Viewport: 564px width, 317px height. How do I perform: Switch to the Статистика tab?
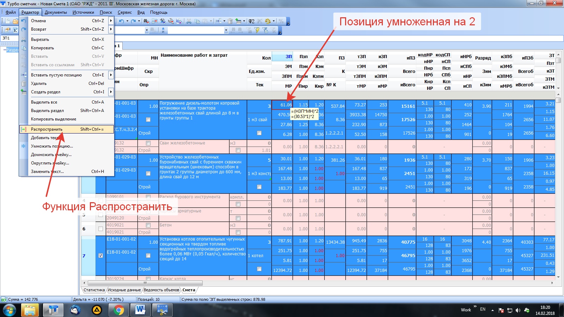(94, 290)
